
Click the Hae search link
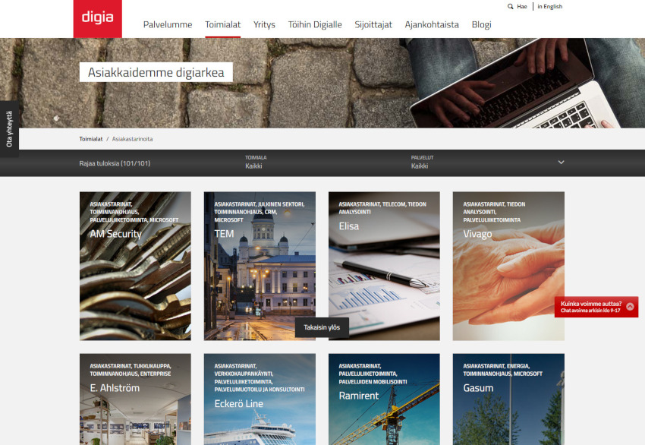(x=521, y=7)
